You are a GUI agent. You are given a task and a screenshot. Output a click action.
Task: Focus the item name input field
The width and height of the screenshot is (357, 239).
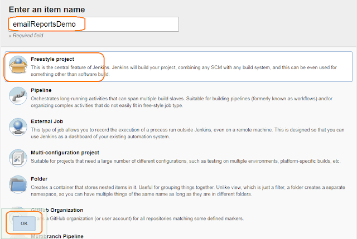[93, 25]
